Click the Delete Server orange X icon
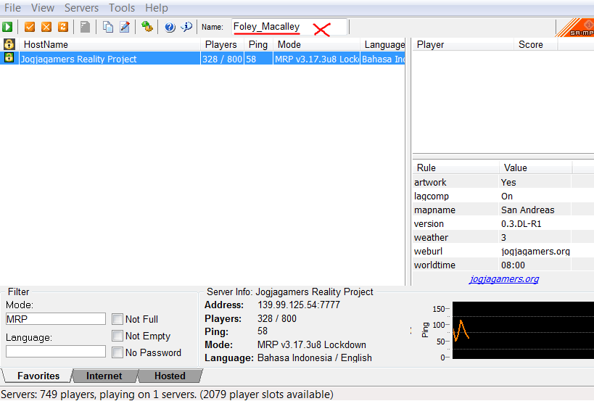The height and width of the screenshot is (401, 594). tap(46, 27)
